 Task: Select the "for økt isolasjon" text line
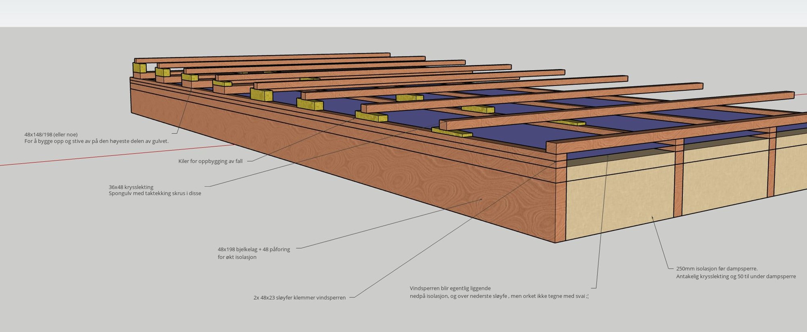[x=237, y=257]
